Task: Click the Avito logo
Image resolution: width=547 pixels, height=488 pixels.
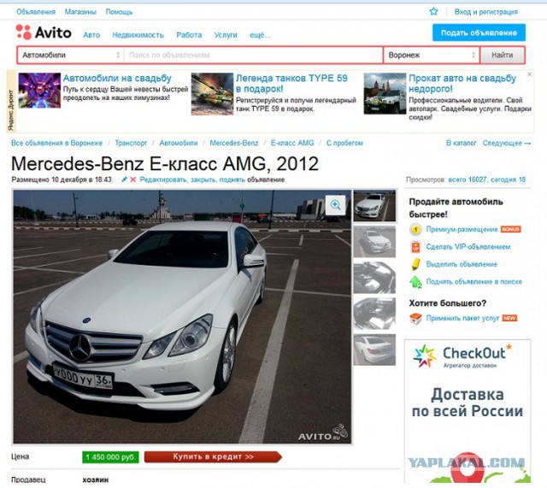Action: point(44,32)
